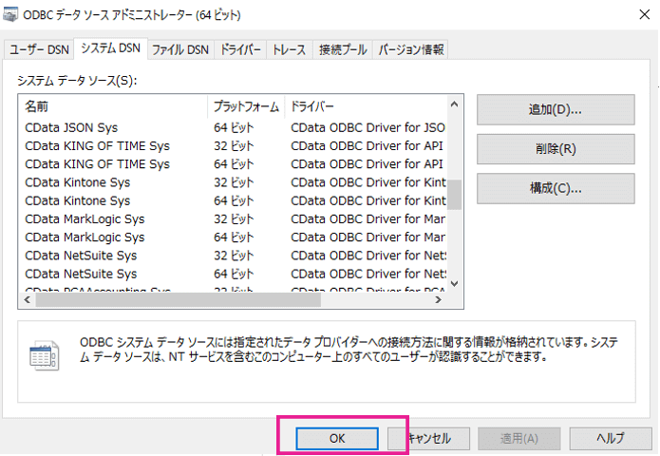Click the ODBC administrator title bar icon
The image size is (660, 456).
(10, 15)
